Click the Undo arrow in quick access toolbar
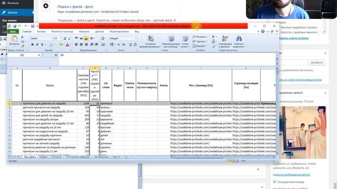337x189 pixels. [x=19, y=26]
